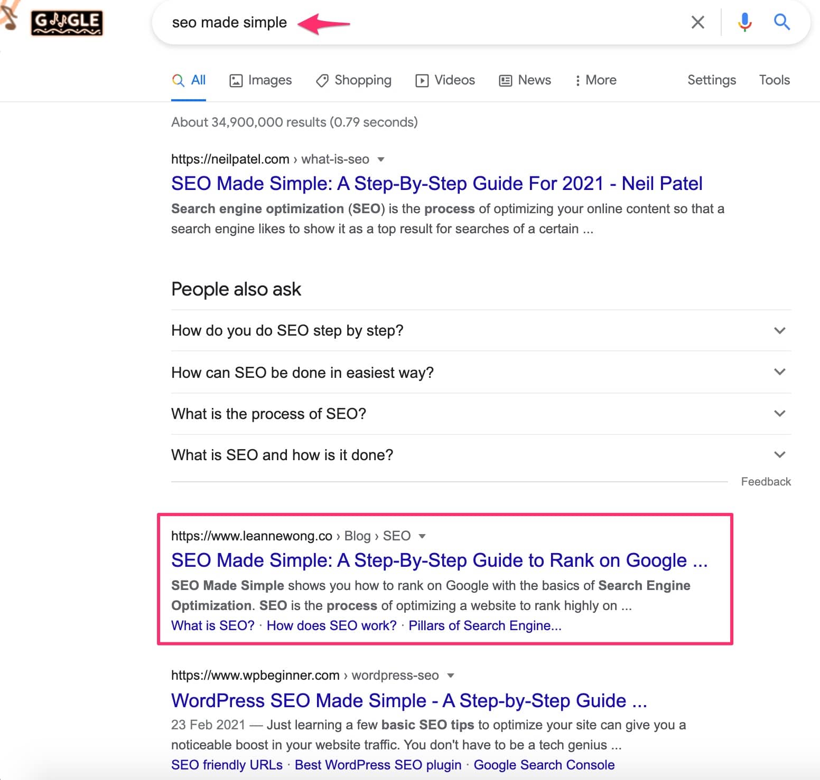Click the Google voice search microphone
This screenshot has width=820, height=780.
pos(744,22)
